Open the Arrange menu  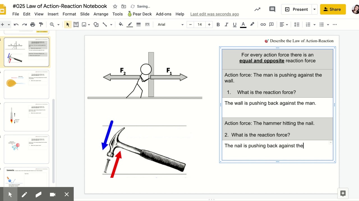pos(101,14)
